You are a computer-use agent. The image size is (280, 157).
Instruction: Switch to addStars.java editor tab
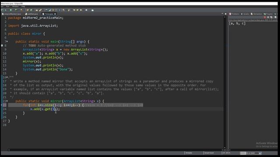(31, 14)
